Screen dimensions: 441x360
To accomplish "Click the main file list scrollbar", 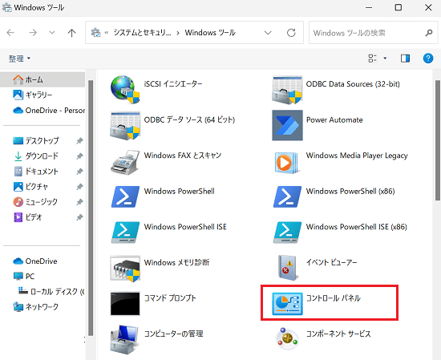I will 438,140.
